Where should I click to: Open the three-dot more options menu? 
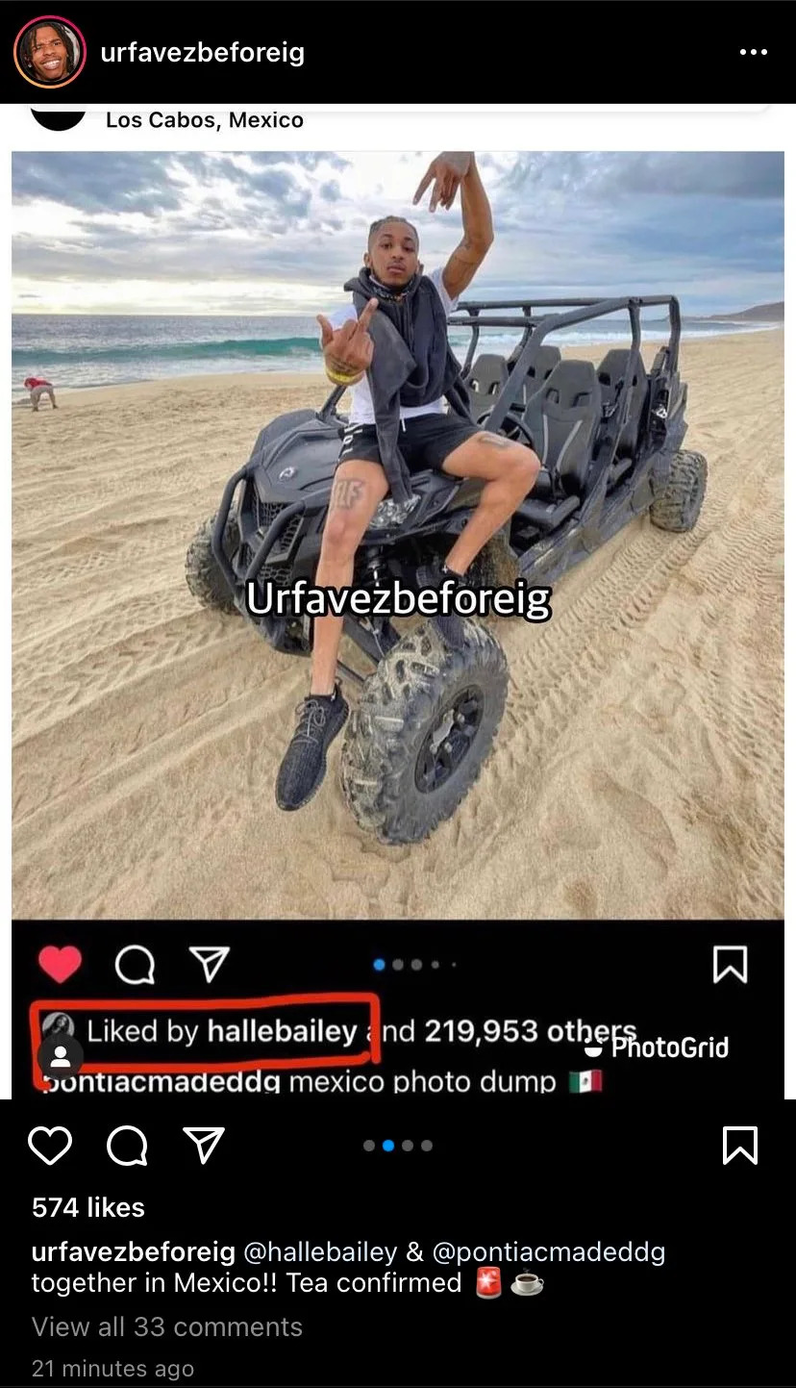[x=753, y=52]
